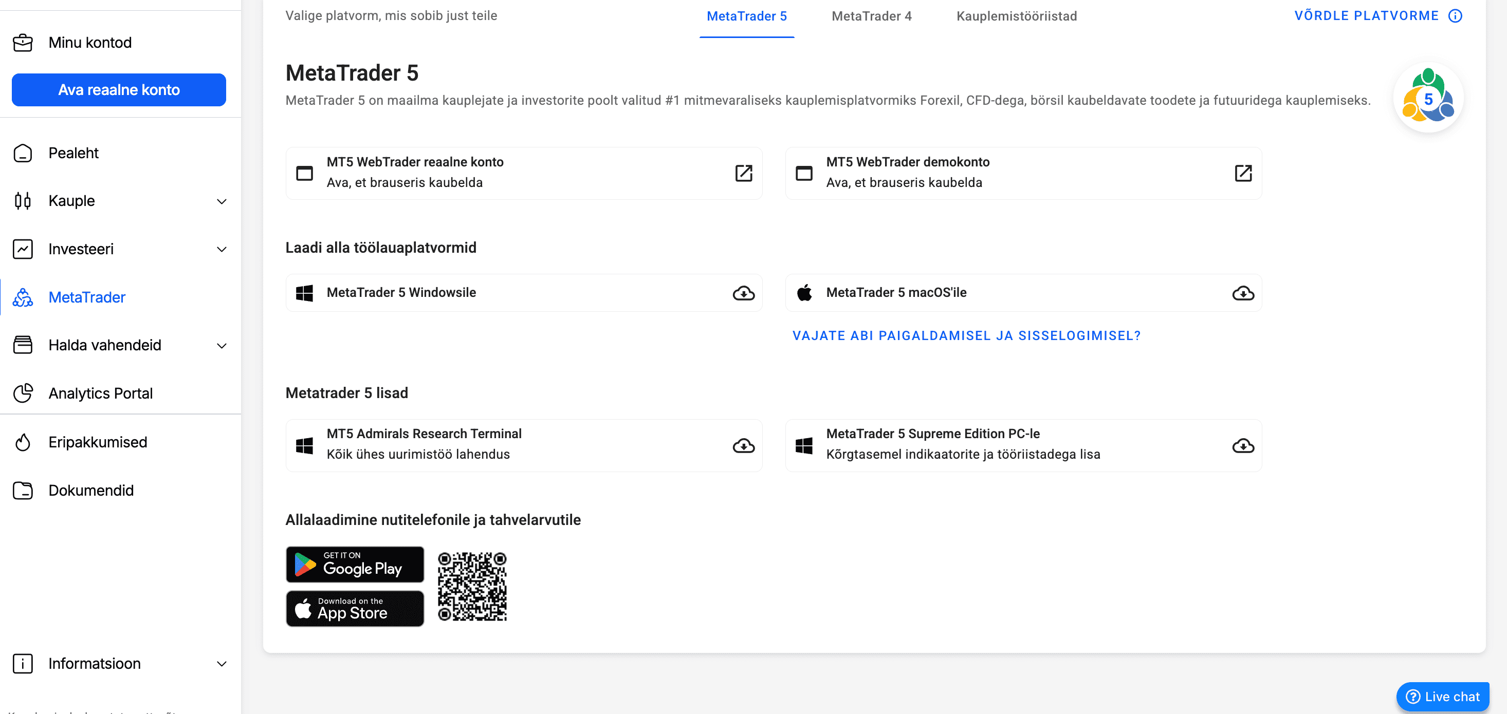Screen dimensions: 1507x714
Task: Open Vajate abi paigaldamisel ja sisselogimisel link
Action: click(966, 335)
